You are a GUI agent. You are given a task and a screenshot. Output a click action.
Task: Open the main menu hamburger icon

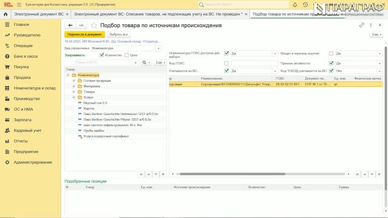19,4
